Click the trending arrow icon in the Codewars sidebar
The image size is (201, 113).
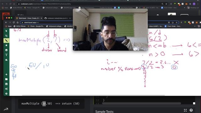[x=6, y=109]
